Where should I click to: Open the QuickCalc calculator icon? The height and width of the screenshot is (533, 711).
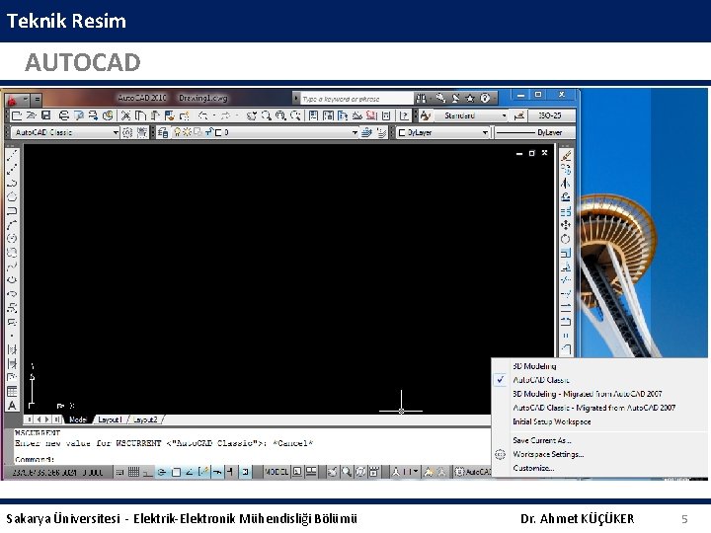point(386,116)
